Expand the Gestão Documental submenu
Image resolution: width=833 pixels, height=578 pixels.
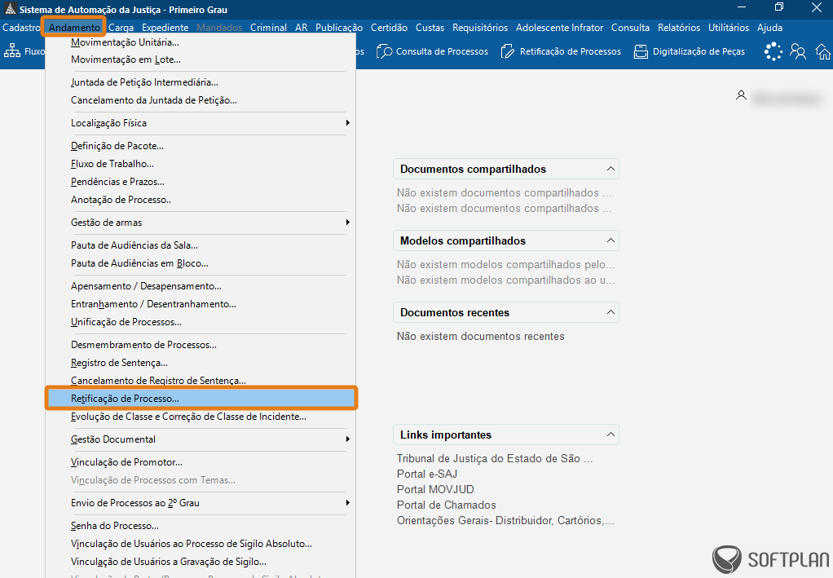[x=201, y=439]
